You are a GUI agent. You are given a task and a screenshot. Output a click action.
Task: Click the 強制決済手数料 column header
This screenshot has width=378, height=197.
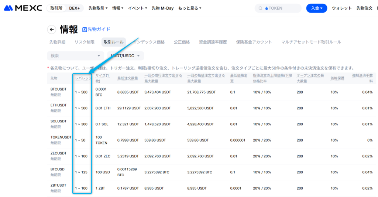pyautogui.click(x=362, y=78)
